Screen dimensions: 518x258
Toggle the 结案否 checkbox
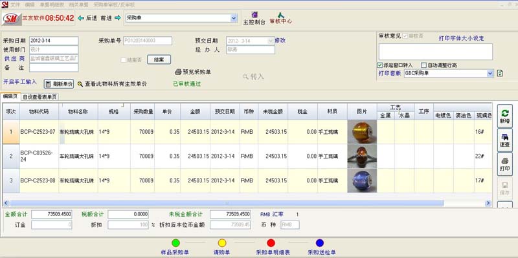click(x=124, y=60)
